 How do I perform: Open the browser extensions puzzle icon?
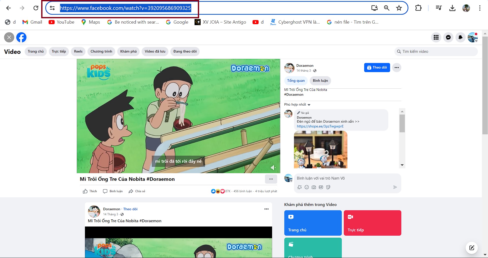pos(418,8)
